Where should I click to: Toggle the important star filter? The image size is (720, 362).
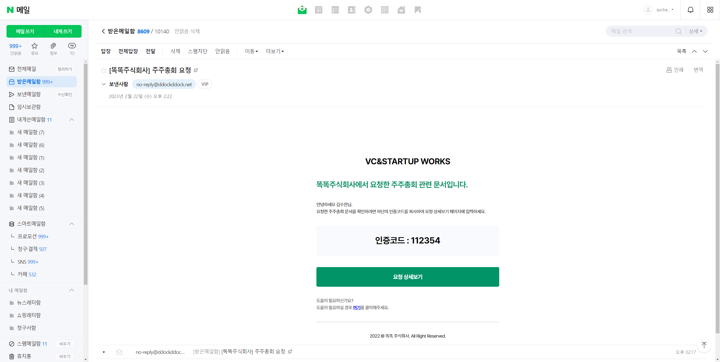click(x=35, y=46)
